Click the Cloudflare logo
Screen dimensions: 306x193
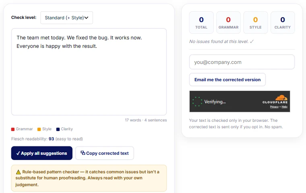pyautogui.click(x=275, y=99)
